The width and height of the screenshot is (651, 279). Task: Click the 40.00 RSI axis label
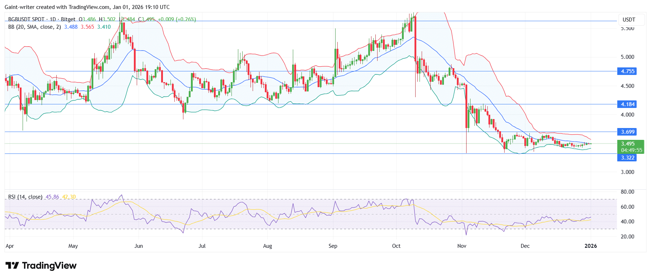[x=628, y=222]
